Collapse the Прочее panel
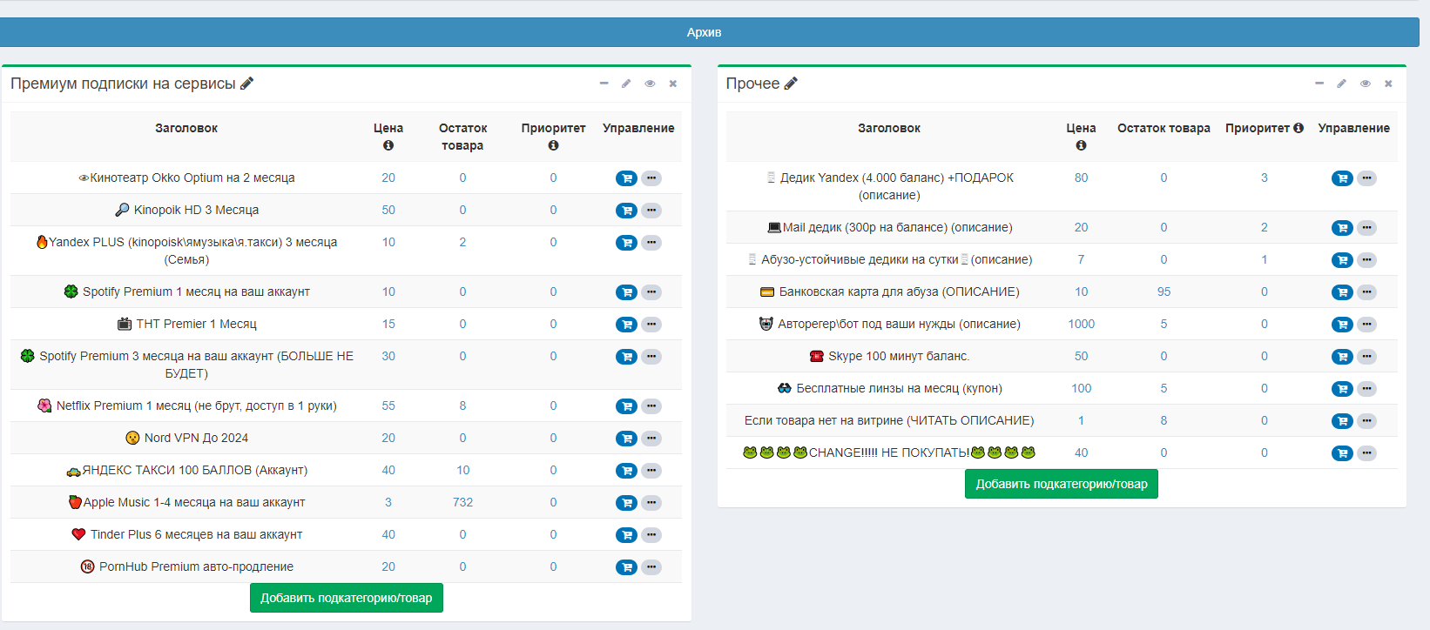The height and width of the screenshot is (630, 1430). [x=1319, y=84]
